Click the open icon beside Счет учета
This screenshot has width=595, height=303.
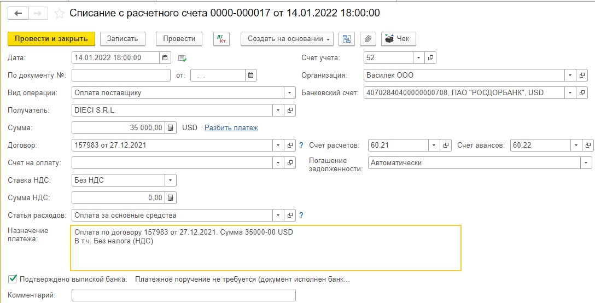point(430,58)
